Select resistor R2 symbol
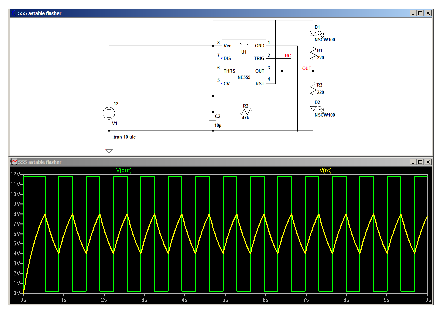Screen dimensions: 444x317 246,112
